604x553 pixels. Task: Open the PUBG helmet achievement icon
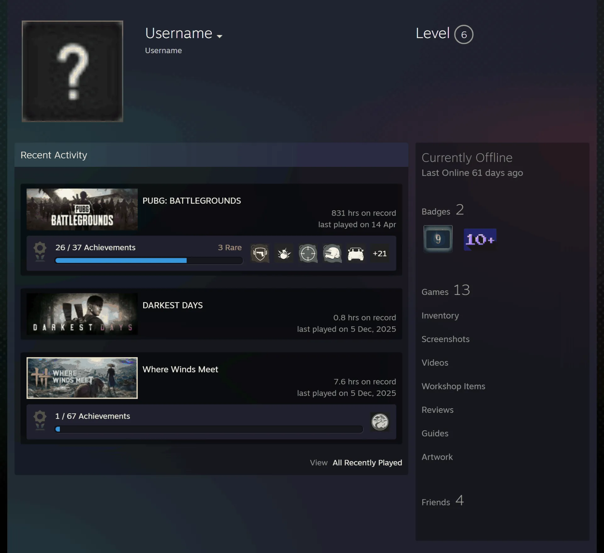coord(332,253)
